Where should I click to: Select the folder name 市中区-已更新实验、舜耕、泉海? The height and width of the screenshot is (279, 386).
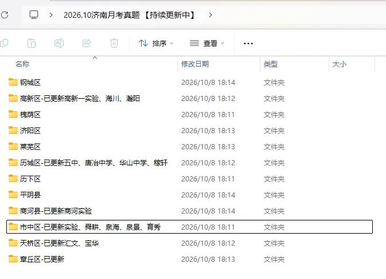tap(91, 227)
